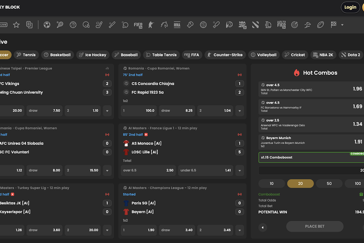Select the Rugby ball icon
Screen dimensions: 364x243
[x=320, y=25]
